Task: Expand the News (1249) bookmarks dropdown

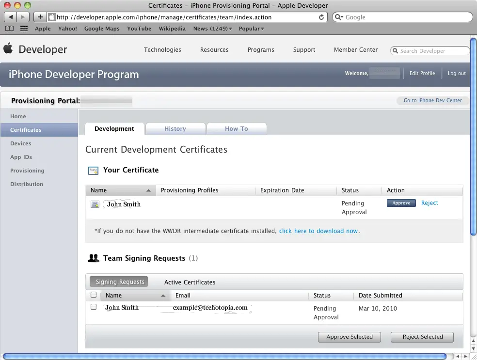Action: [x=212, y=29]
